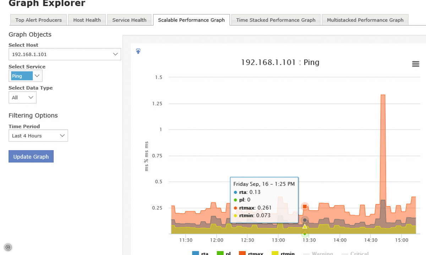The image size is (426, 255).
Task: Click the tooltip date Friday Sep, 16 - 1:25 PM
Action: coord(264,184)
